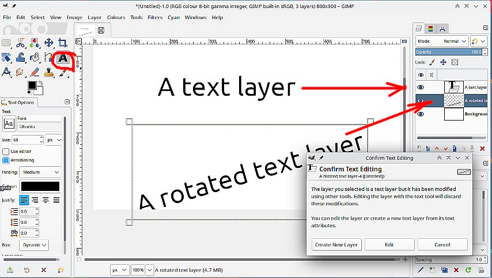
Task: Open the Filters menu
Action: tap(155, 17)
